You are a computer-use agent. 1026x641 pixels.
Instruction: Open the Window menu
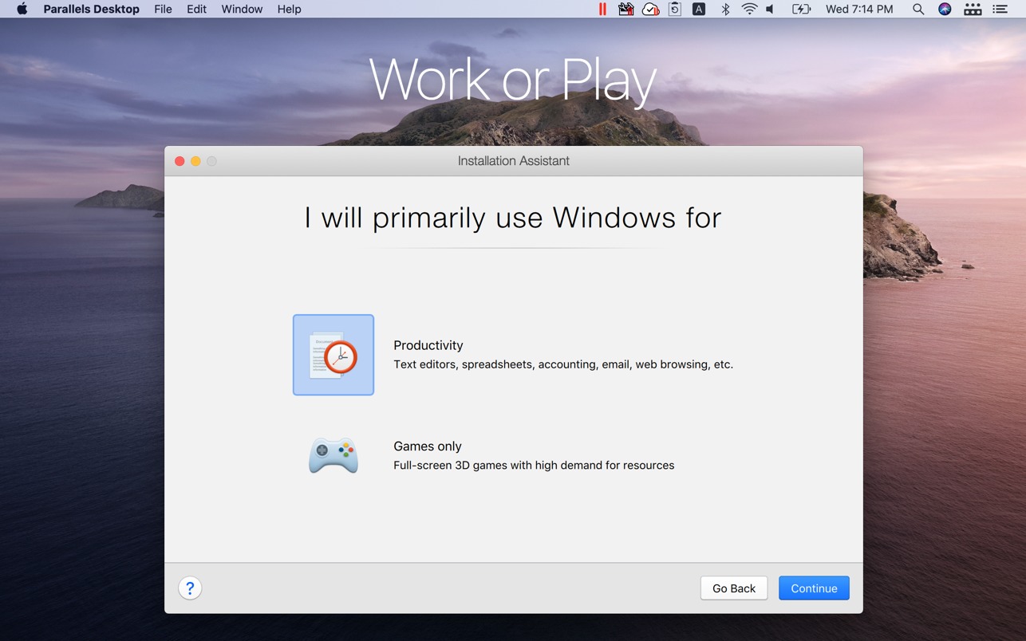pos(242,10)
